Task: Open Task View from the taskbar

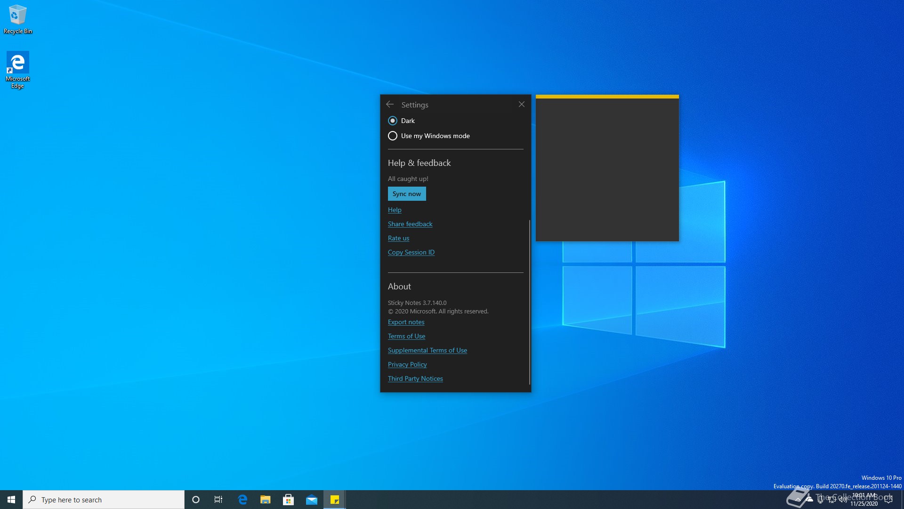Action: (x=218, y=500)
